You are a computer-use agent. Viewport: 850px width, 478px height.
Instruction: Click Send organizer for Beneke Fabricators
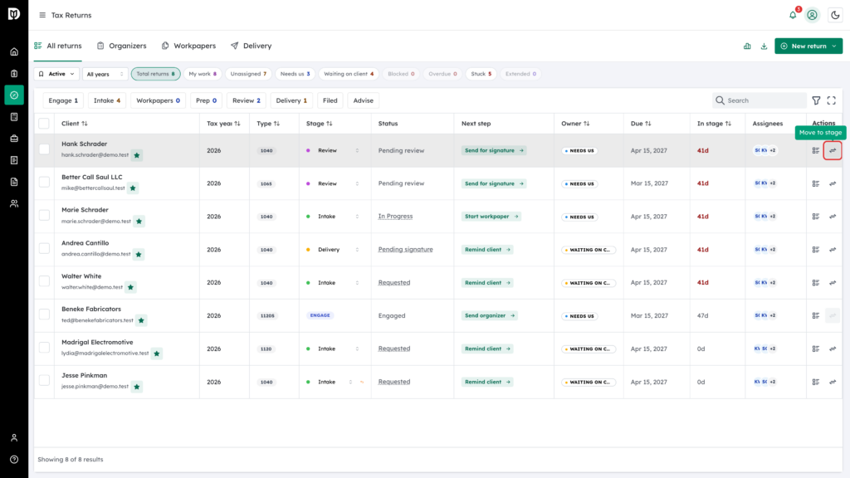[490, 315]
